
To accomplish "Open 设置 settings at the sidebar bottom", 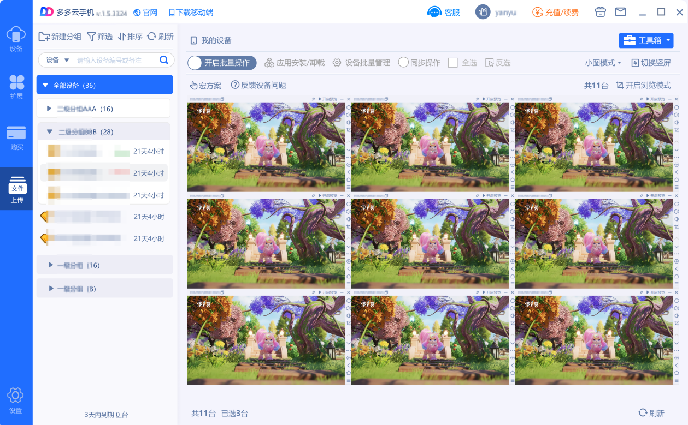I will point(15,401).
